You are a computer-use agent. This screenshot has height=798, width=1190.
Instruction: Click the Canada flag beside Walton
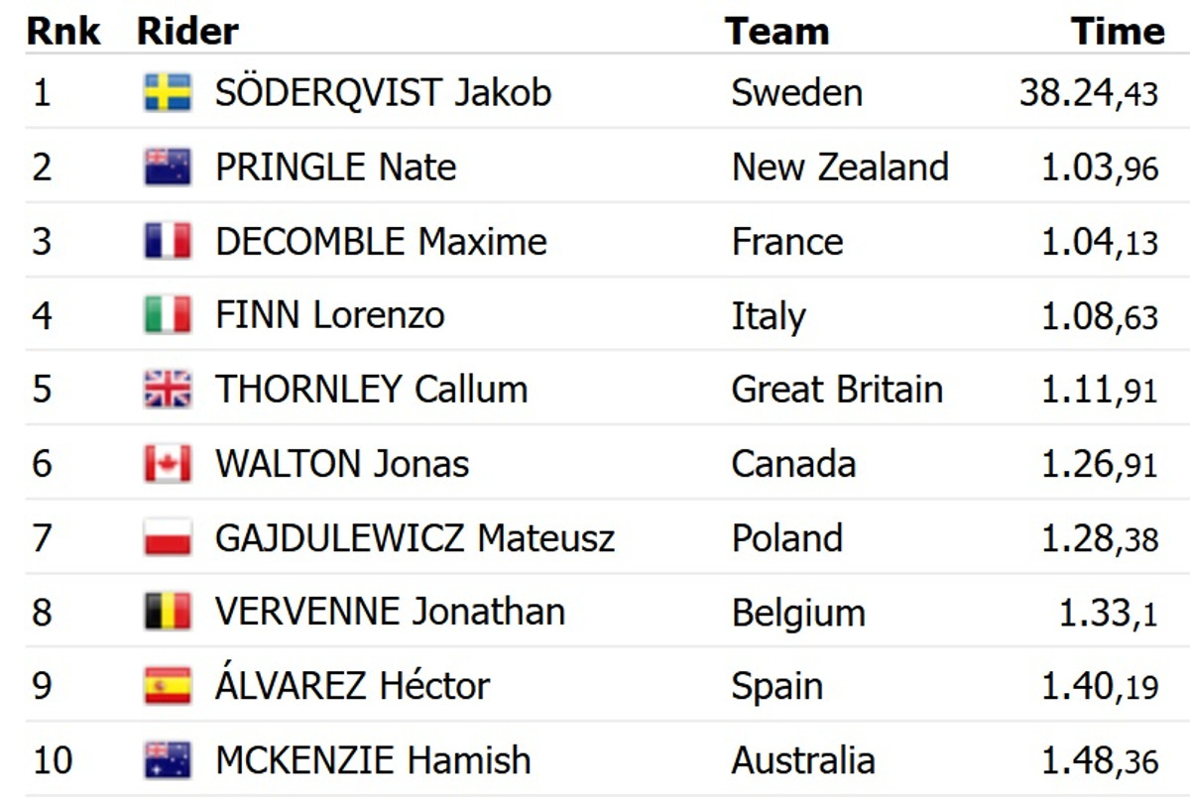click(168, 464)
